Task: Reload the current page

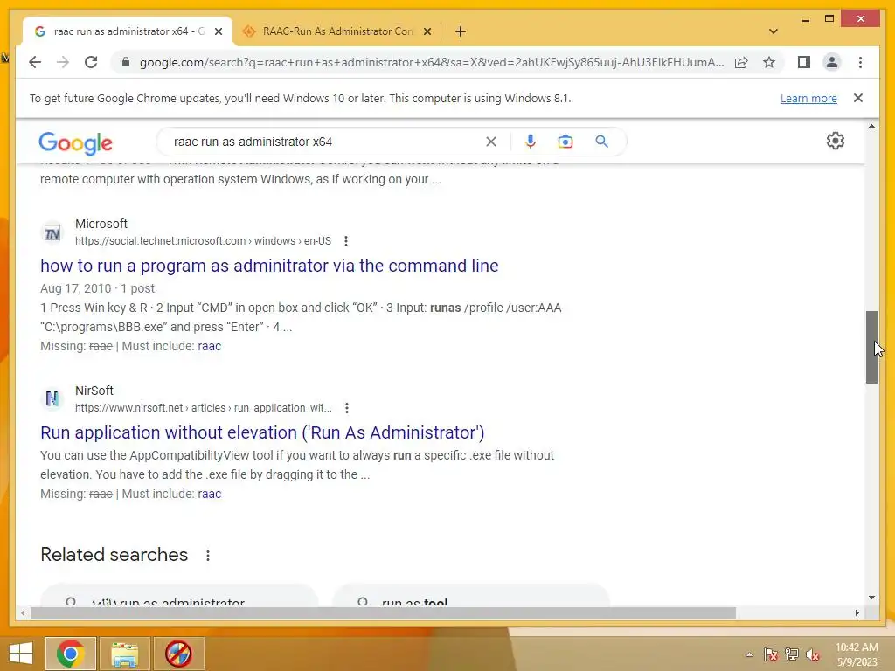Action: click(91, 62)
